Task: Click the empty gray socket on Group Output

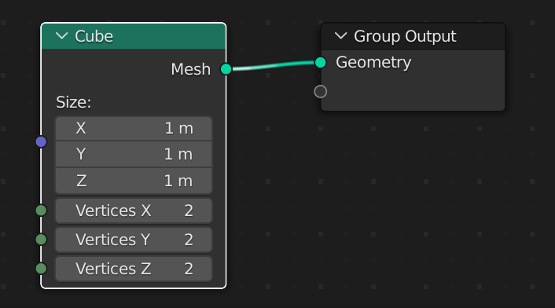Action: point(320,92)
